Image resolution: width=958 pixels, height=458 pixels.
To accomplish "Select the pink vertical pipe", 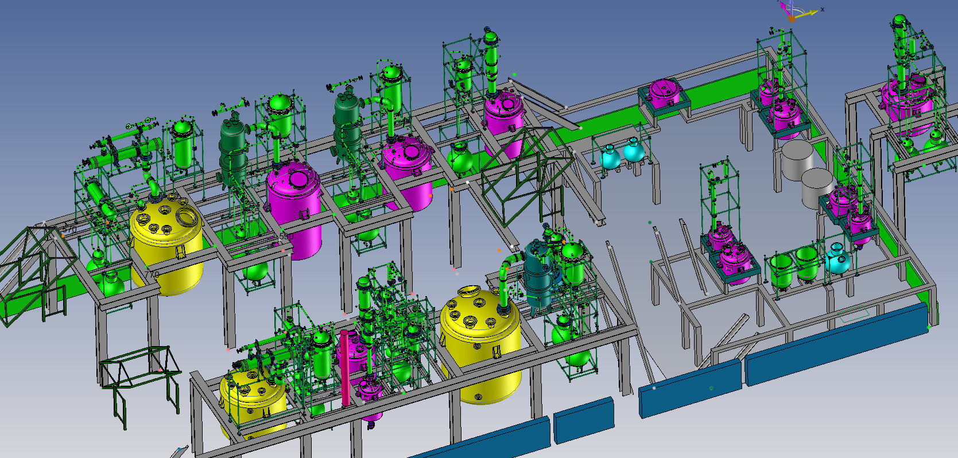I will click(345, 367).
